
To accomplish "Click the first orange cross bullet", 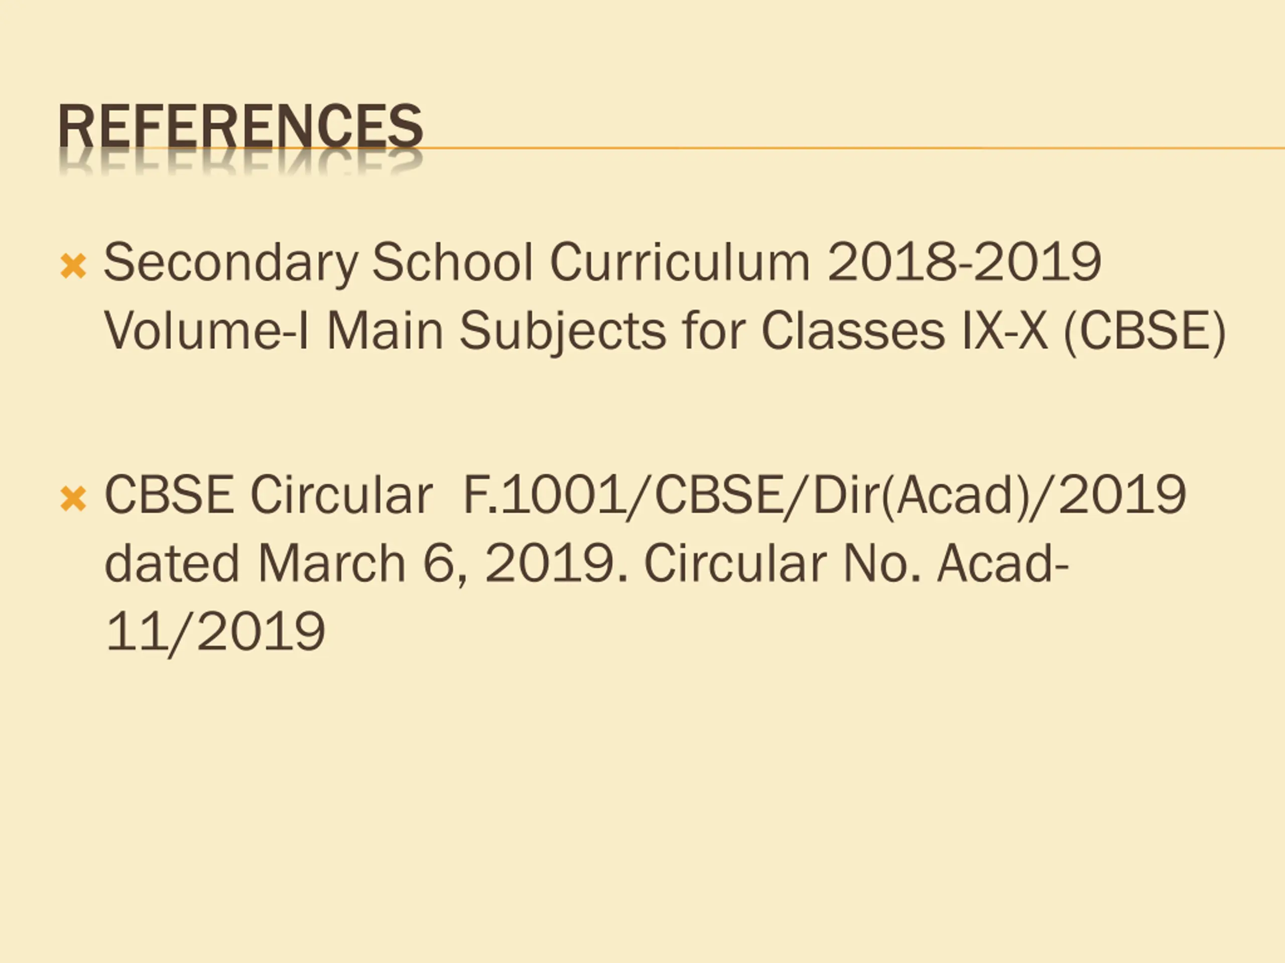I will click(x=73, y=266).
